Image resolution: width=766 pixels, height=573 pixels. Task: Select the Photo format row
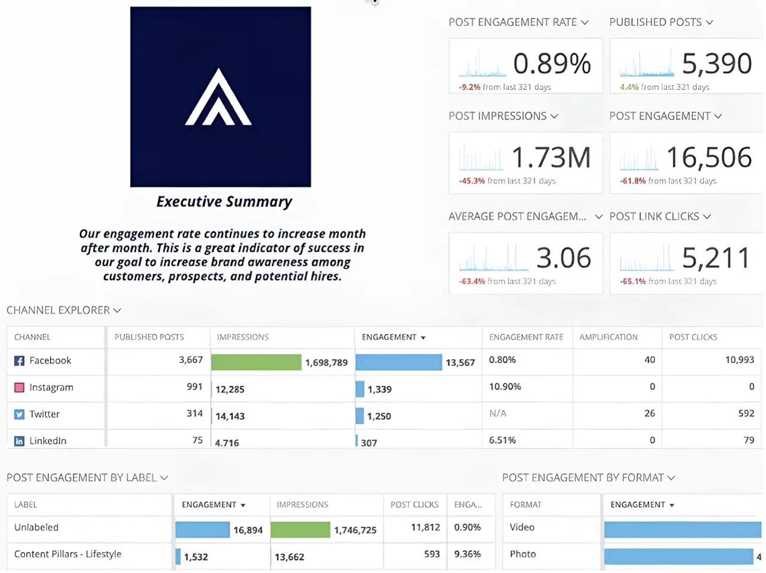[x=633, y=556]
